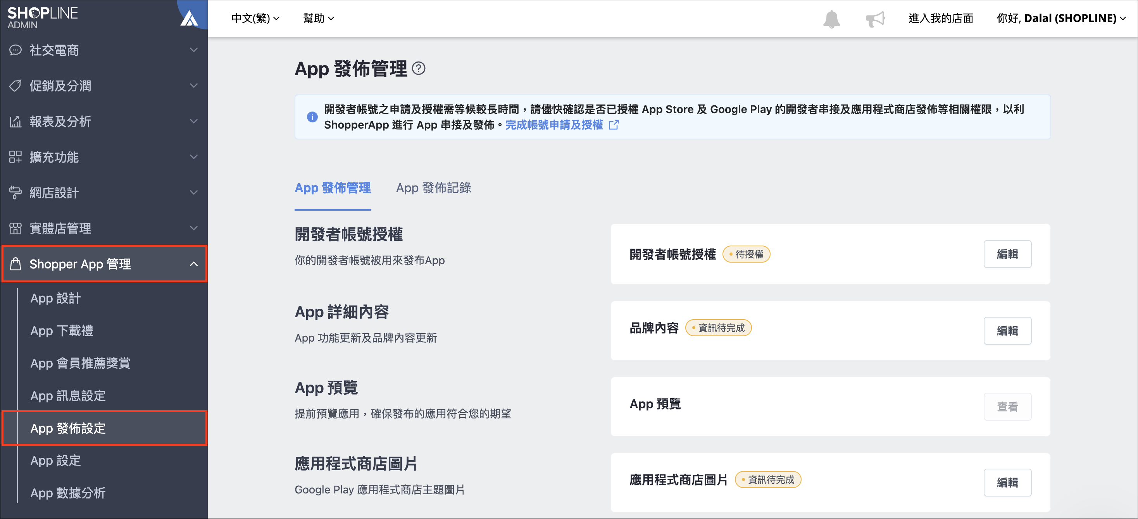Click the 品牌內容 card label

click(x=654, y=328)
